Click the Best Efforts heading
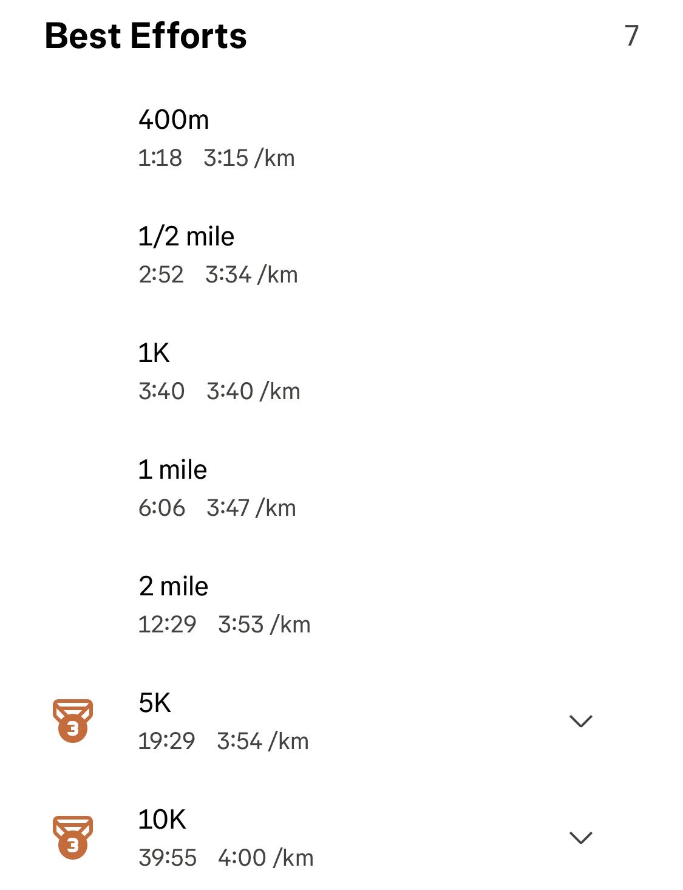Viewport: 683px width, 890px height. [146, 36]
